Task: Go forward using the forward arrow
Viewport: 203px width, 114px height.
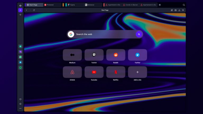Action: click(x=30, y=10)
